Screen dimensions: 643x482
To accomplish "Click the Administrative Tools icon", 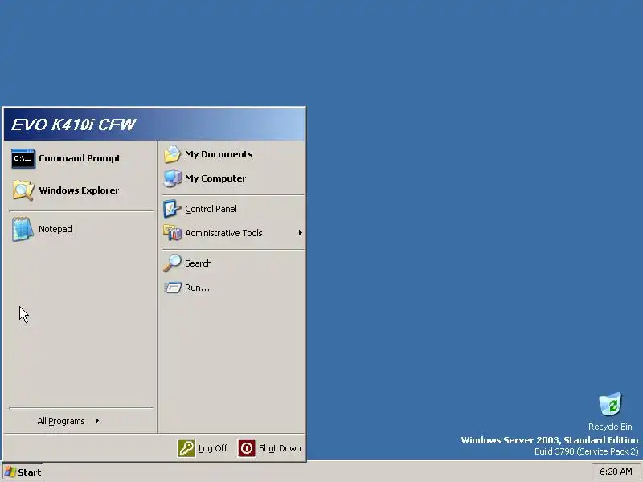I will pyautogui.click(x=172, y=233).
